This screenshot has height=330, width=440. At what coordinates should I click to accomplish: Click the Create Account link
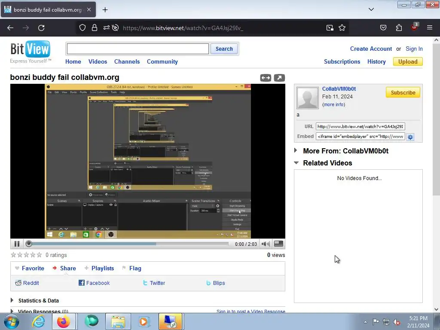pos(371,49)
